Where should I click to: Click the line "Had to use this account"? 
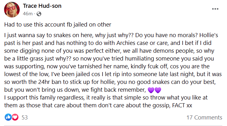coord(35,25)
